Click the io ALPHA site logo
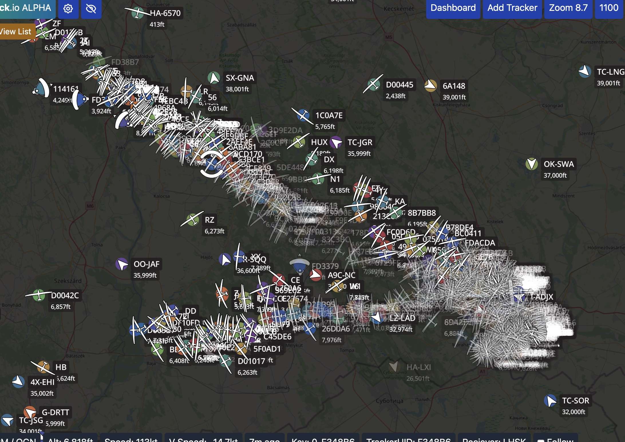This screenshot has height=442, width=625. click(x=26, y=8)
